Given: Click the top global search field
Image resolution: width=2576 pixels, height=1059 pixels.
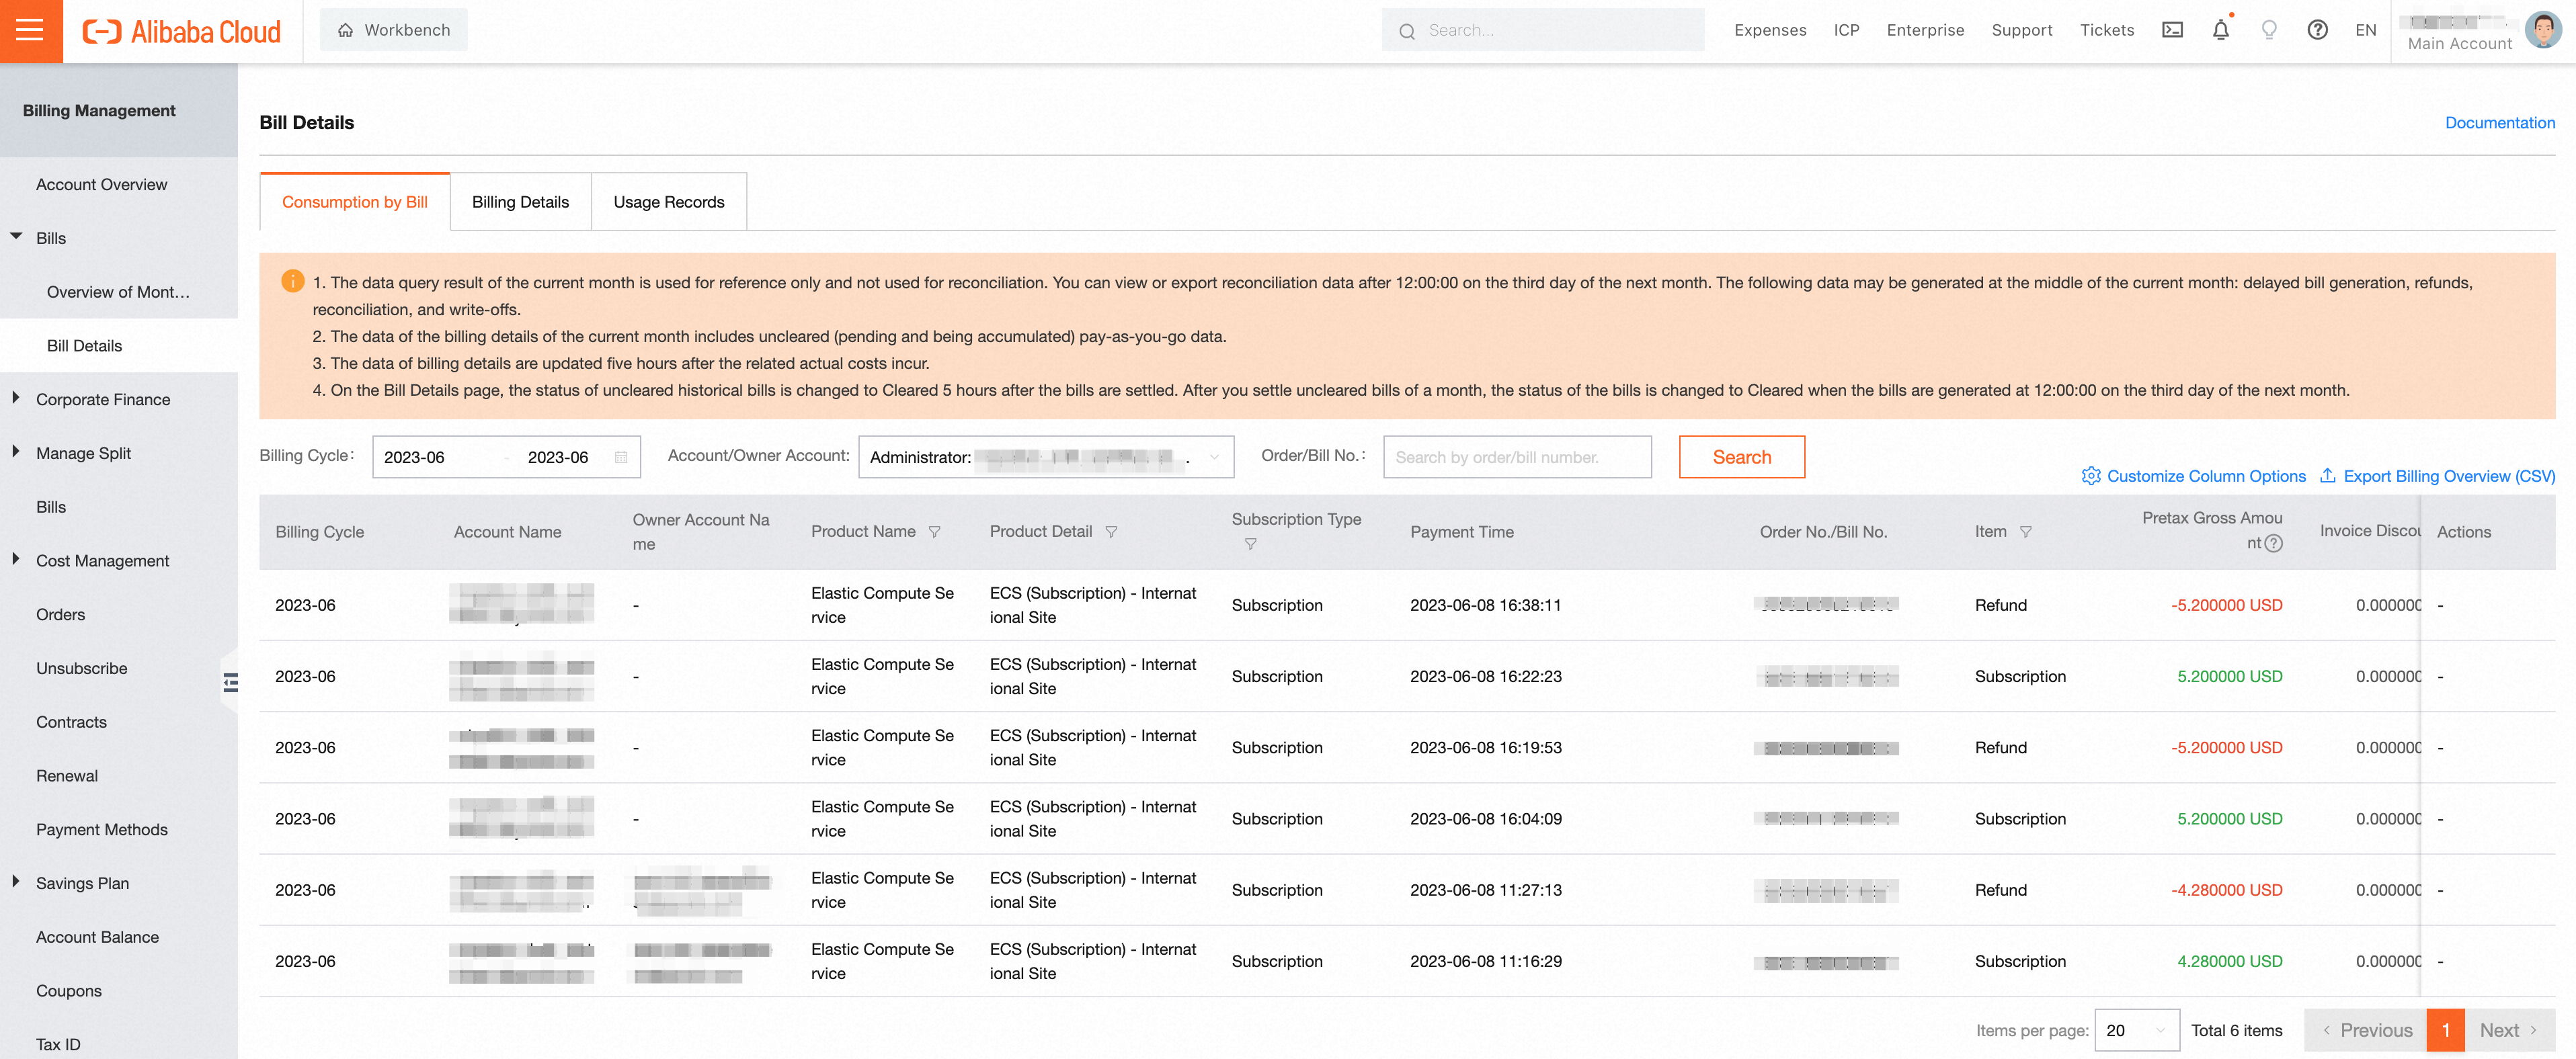Looking at the screenshot, I should [1543, 30].
